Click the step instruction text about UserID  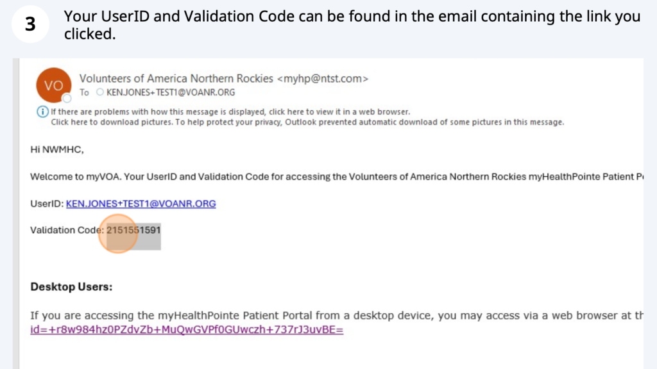(x=352, y=25)
